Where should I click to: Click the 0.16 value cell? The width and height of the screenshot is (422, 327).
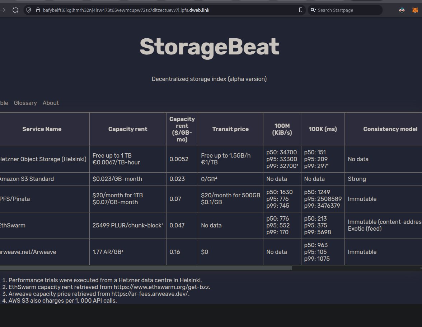(182, 252)
